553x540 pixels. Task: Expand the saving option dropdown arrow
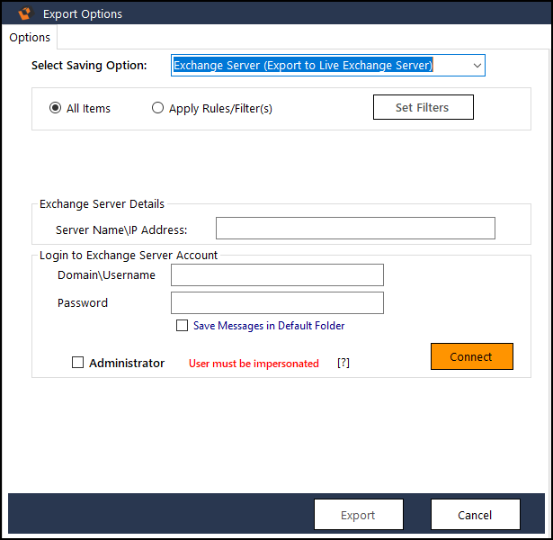tap(477, 66)
